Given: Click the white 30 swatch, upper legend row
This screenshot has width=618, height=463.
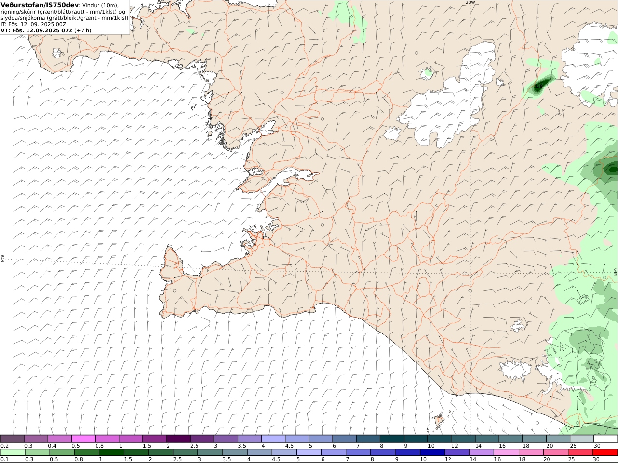Looking at the screenshot, I should click(x=605, y=439).
